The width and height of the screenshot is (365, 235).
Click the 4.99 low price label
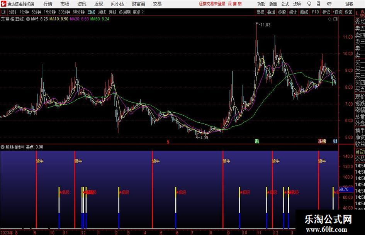[x=204, y=137]
